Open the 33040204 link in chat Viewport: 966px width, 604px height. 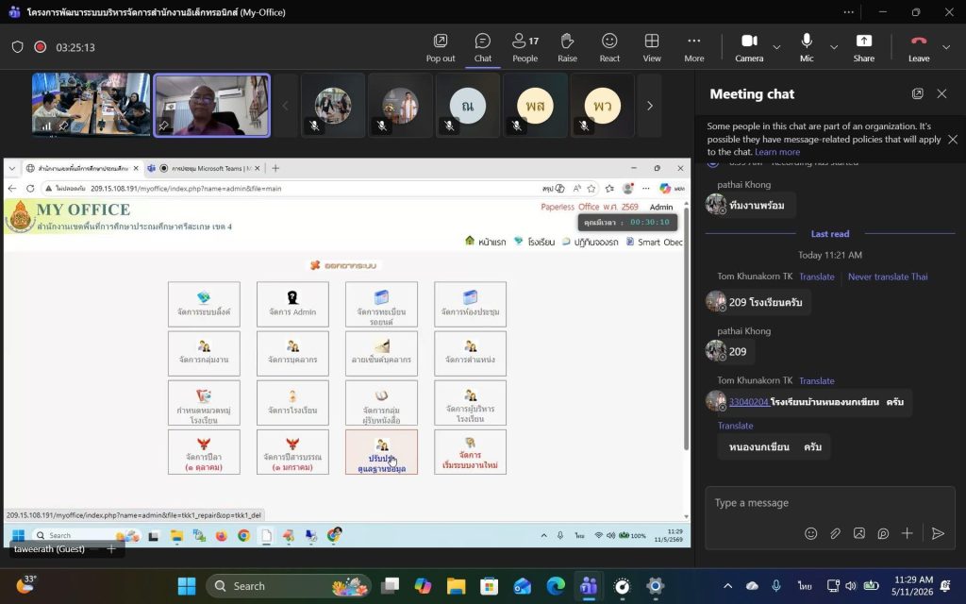(x=748, y=402)
